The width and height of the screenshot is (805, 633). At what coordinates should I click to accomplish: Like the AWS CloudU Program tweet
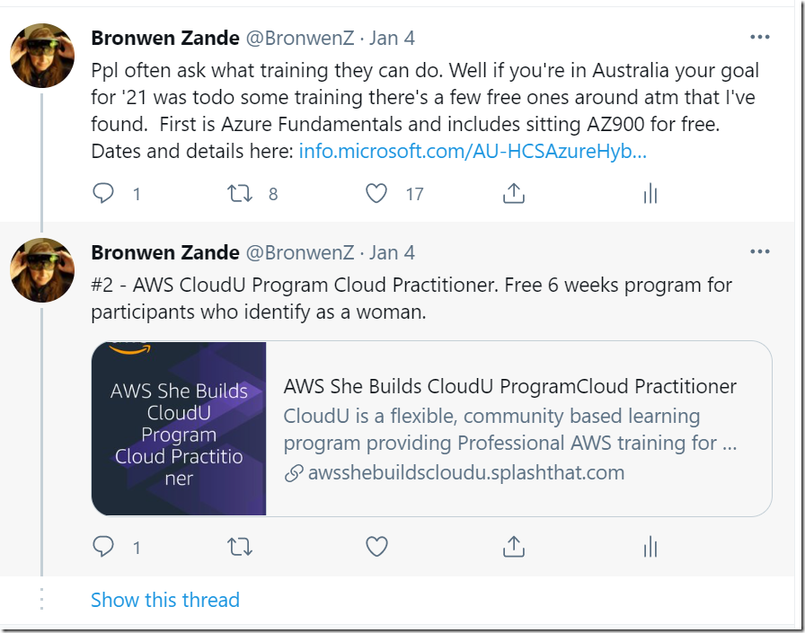tap(376, 547)
